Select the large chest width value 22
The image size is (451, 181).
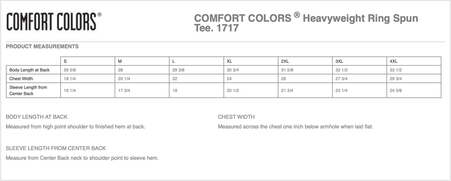coord(175,79)
